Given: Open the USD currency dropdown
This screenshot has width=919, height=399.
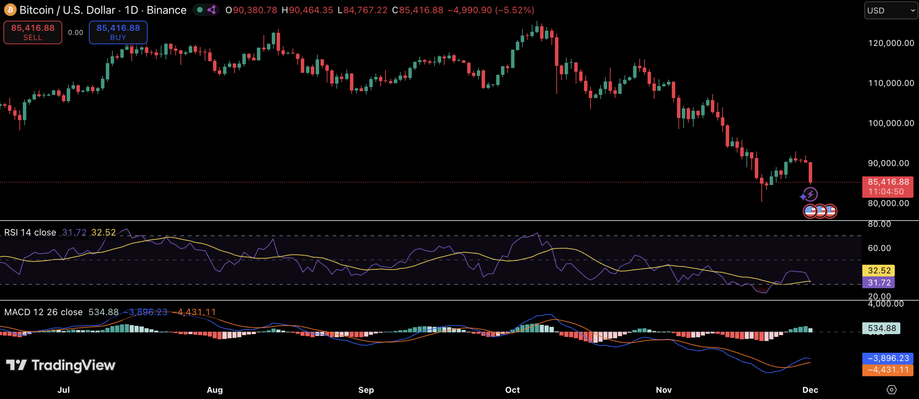Looking at the screenshot, I should [891, 10].
